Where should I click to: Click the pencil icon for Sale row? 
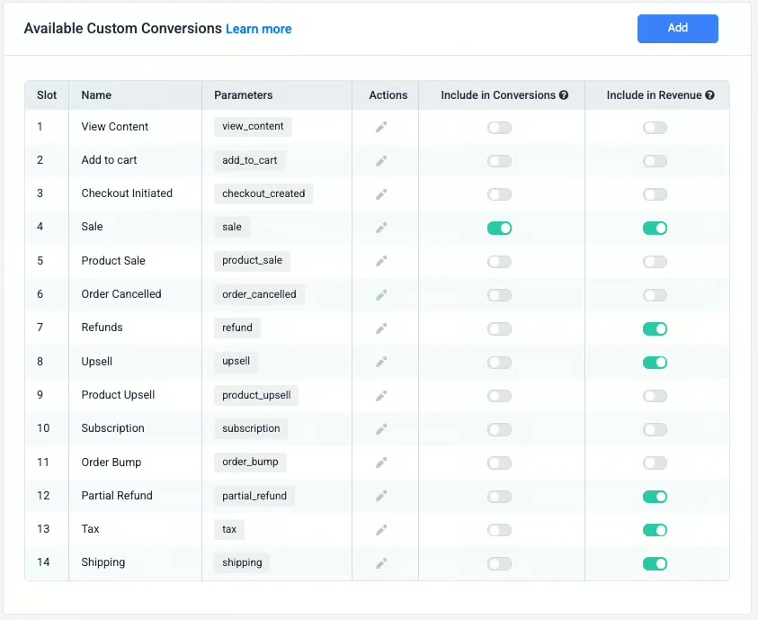click(x=381, y=228)
